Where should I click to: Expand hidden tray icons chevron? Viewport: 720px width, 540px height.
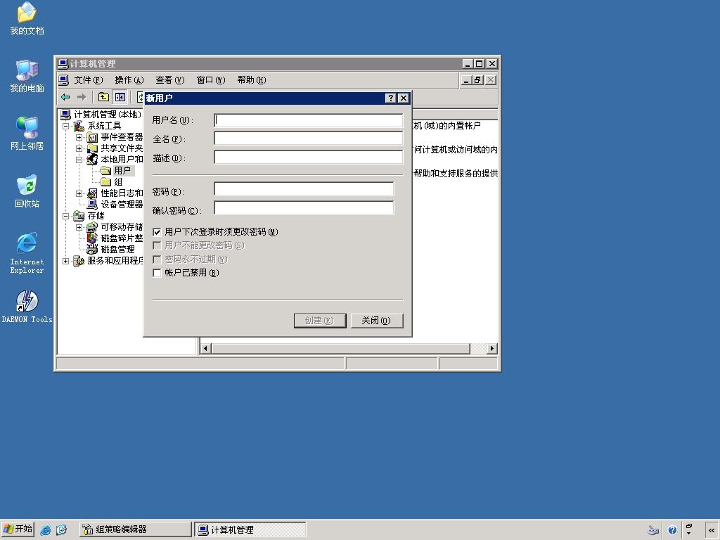[712, 530]
